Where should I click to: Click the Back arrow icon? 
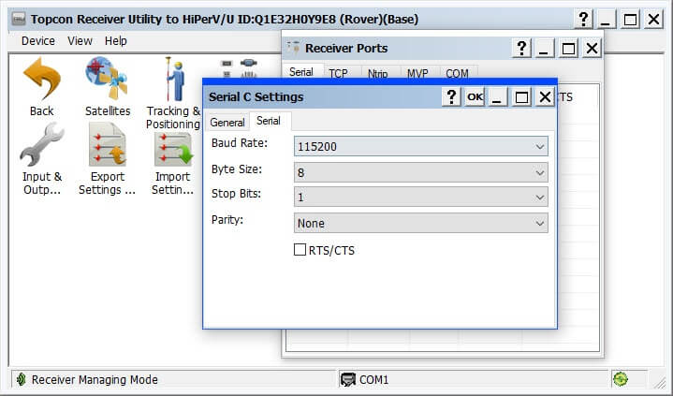coord(41,81)
